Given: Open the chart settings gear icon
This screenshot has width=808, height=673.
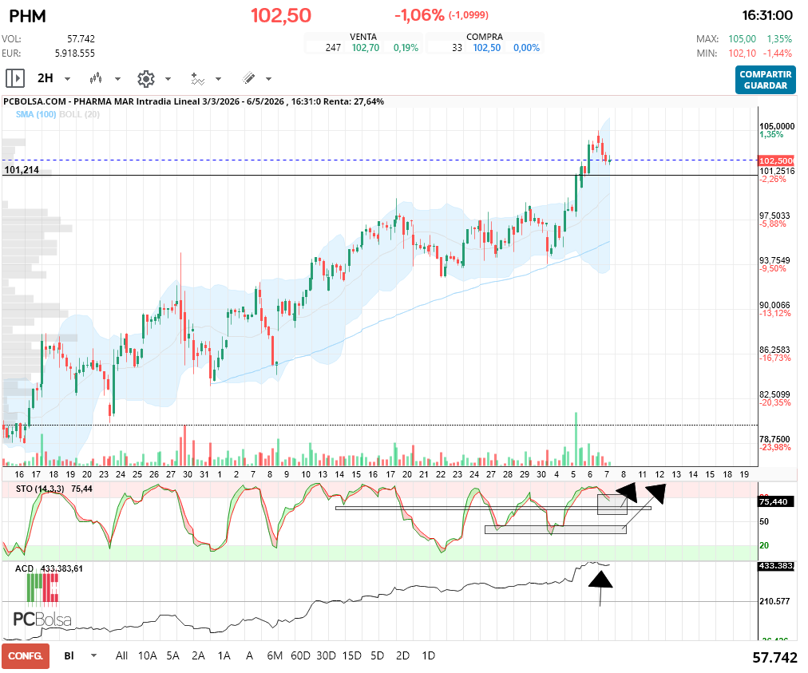Looking at the screenshot, I should click(x=146, y=79).
